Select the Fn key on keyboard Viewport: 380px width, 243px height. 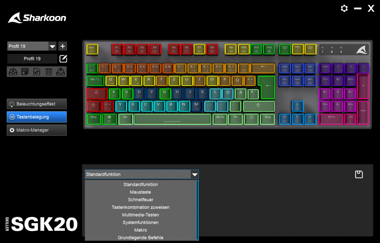[235, 119]
